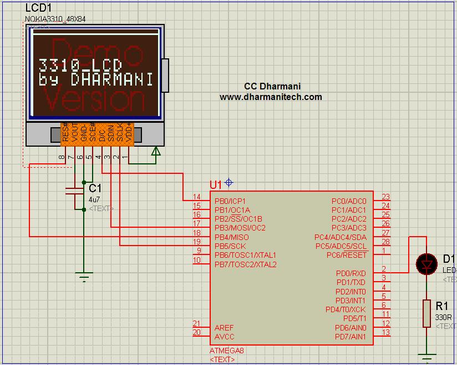Select the U1 reference label

click(x=216, y=184)
